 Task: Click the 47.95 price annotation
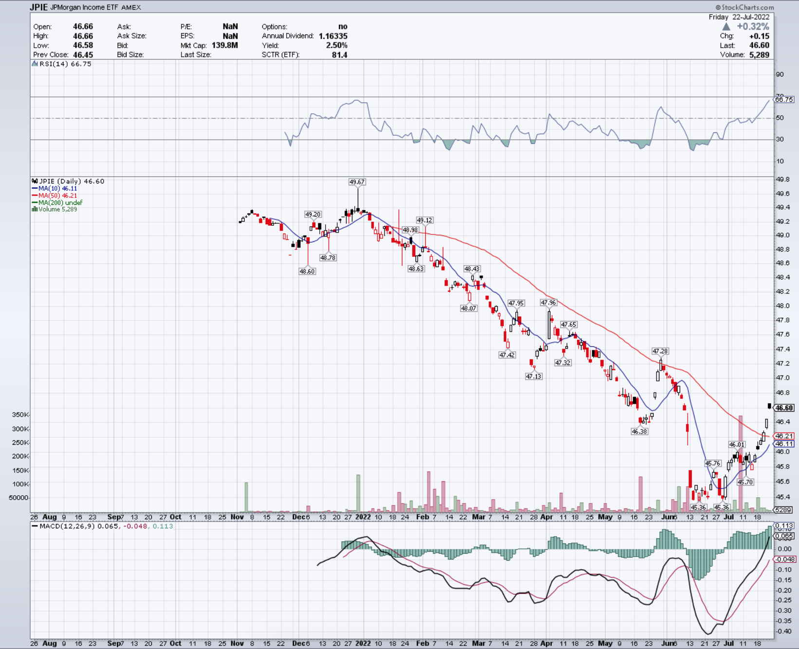516,303
